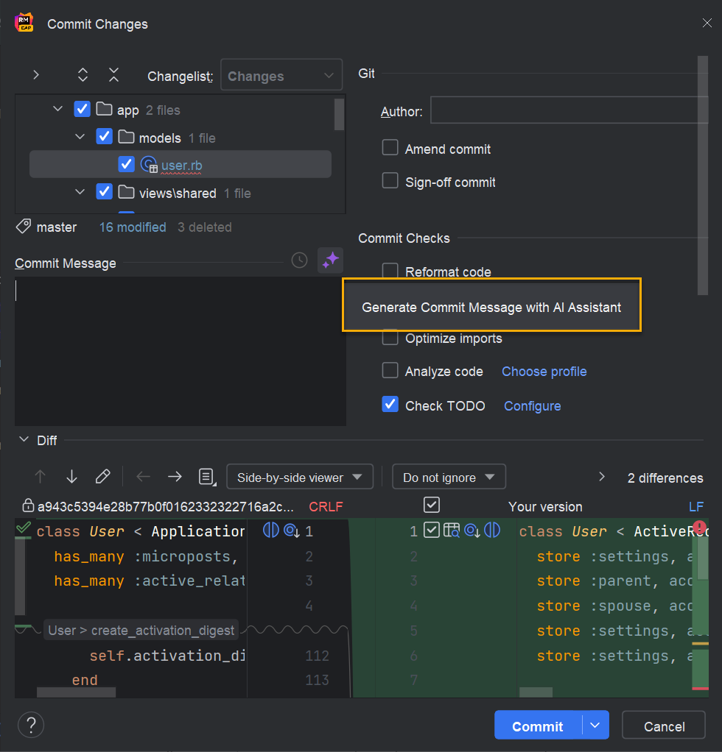Click the Reformat code label
The height and width of the screenshot is (752, 722).
click(x=448, y=272)
